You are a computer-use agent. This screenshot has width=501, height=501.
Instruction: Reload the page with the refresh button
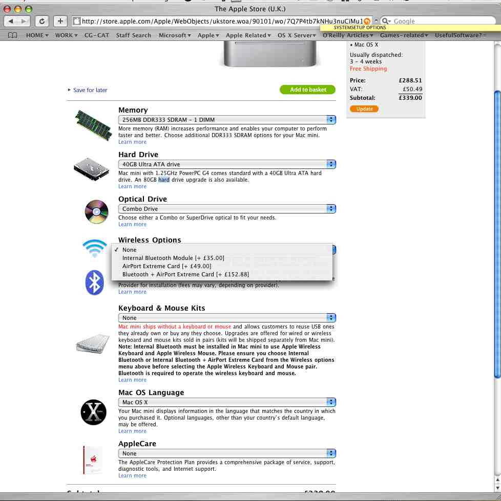pyautogui.click(x=41, y=21)
